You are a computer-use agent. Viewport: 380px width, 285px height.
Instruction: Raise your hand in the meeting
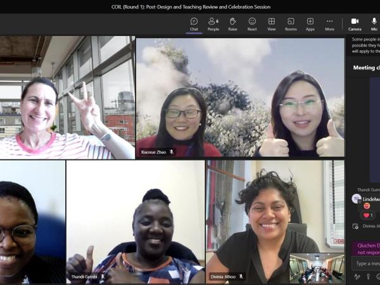(232, 24)
